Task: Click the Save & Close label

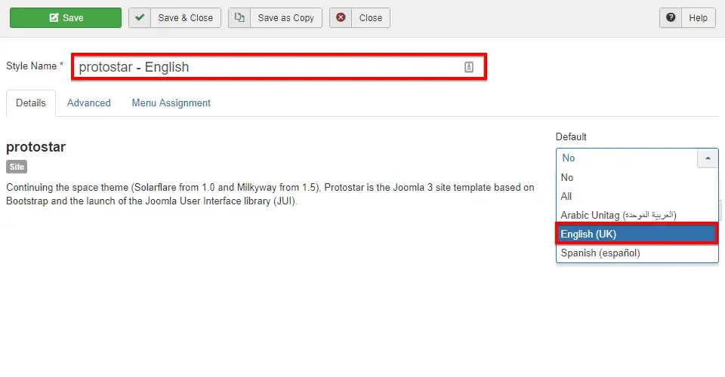Action: [x=186, y=17]
